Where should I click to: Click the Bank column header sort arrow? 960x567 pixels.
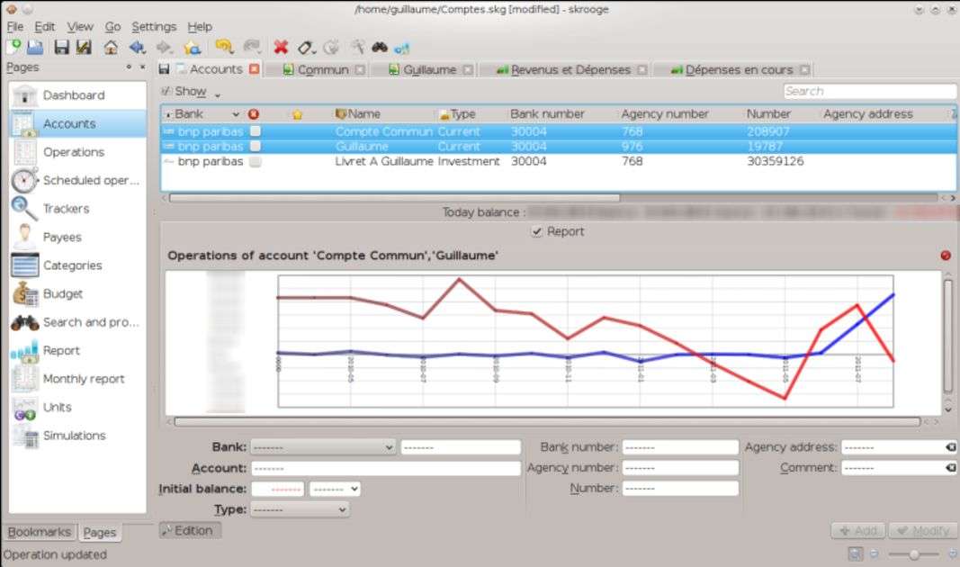pyautogui.click(x=236, y=114)
